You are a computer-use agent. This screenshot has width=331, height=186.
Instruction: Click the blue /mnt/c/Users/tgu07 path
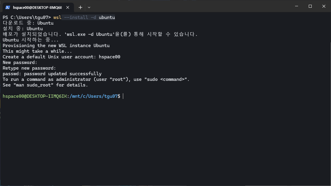tap(94, 96)
